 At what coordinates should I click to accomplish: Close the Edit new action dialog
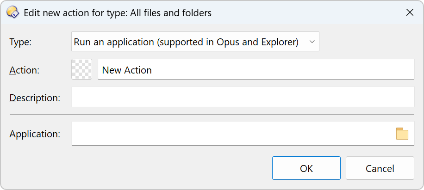(x=410, y=12)
